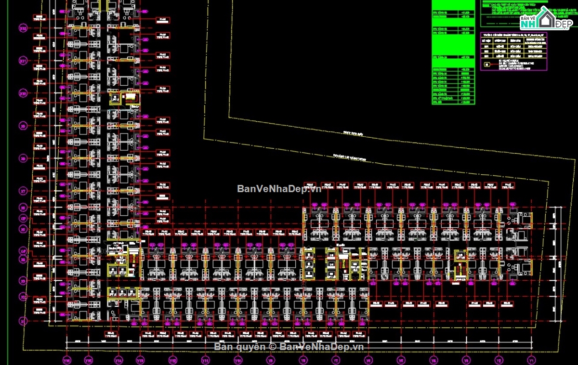Click the Bản quyền BanVeNhaDep.vn copyright text
Viewport: 578px width, 365px height.
(289, 347)
